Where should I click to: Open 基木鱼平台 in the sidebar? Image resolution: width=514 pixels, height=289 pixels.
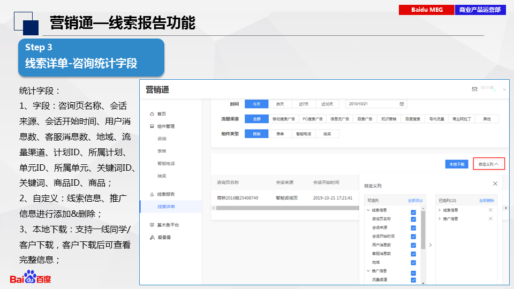pos(168,225)
